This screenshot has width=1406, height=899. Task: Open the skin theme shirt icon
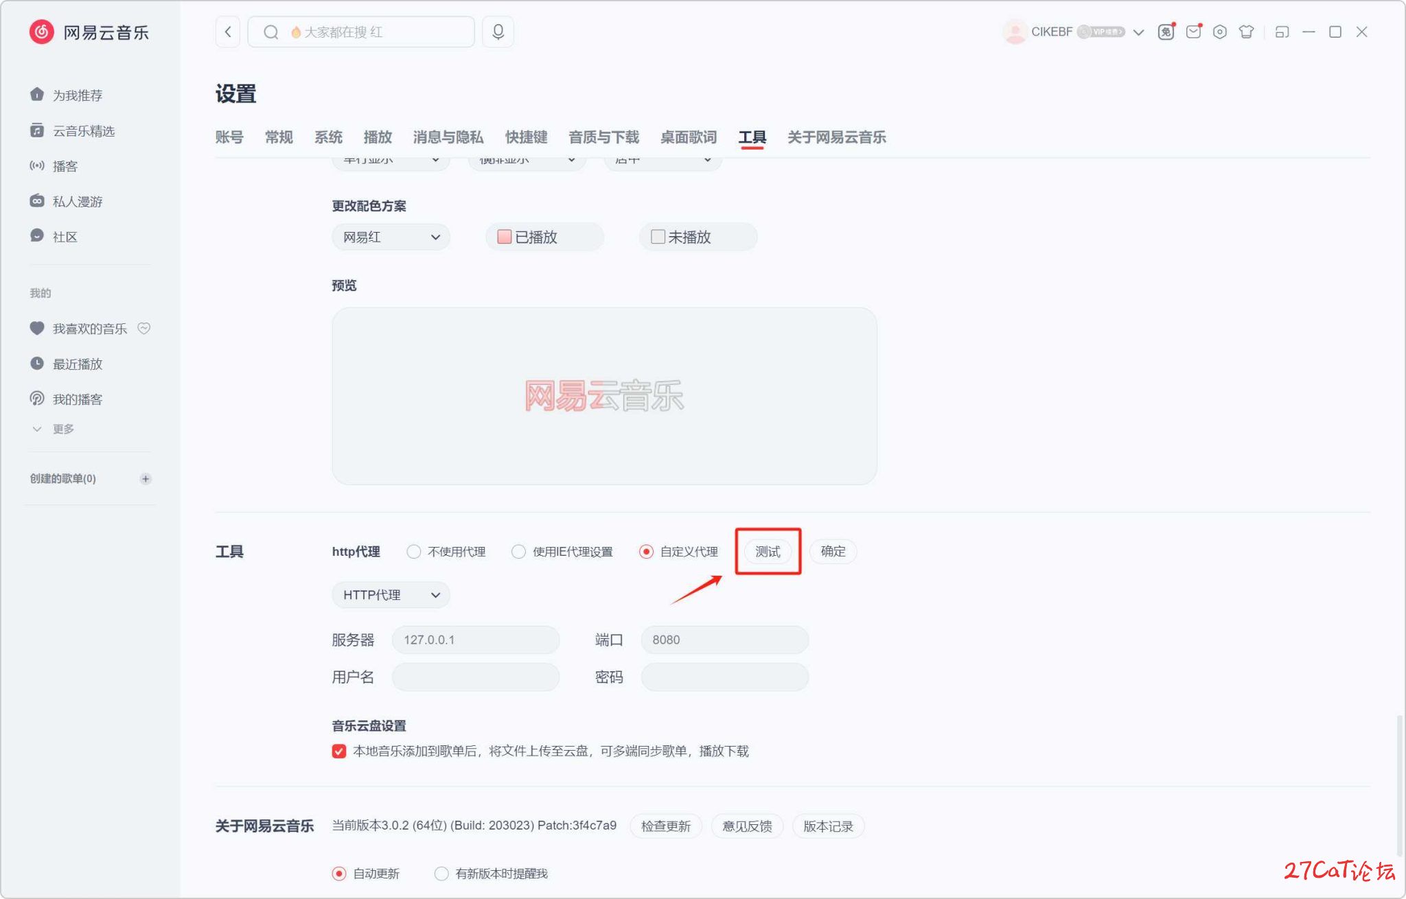1247,32
